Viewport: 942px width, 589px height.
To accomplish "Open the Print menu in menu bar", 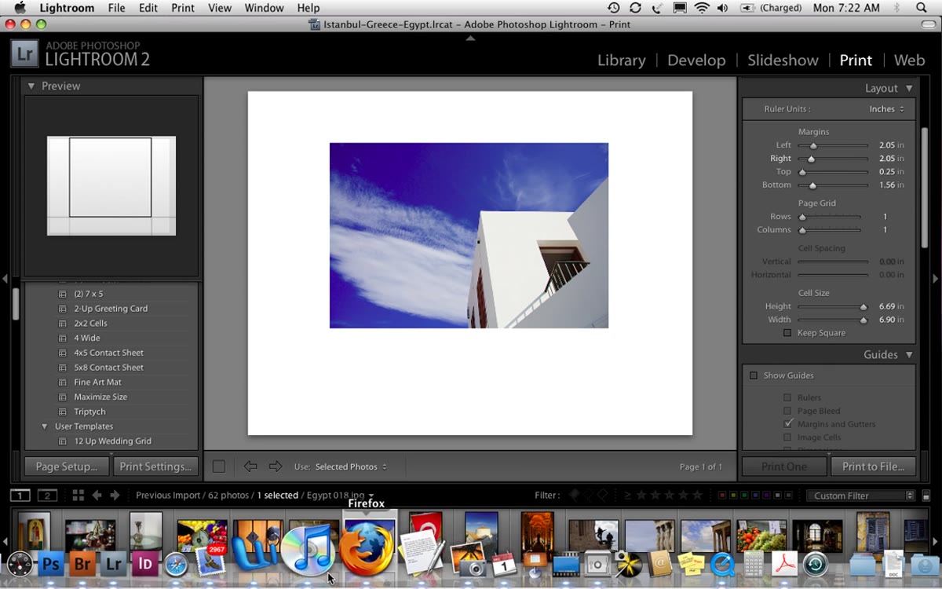I will point(183,8).
